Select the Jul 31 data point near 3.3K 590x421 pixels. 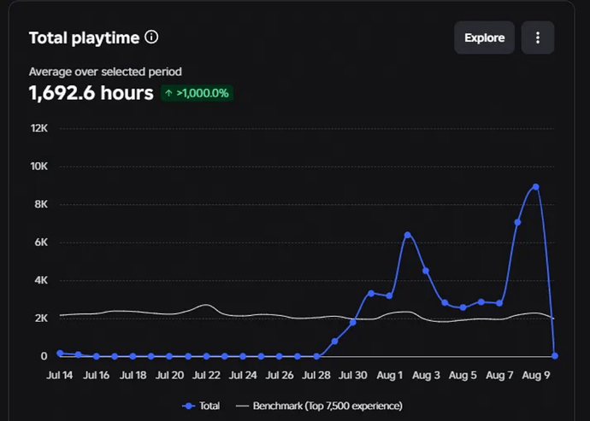coord(371,293)
